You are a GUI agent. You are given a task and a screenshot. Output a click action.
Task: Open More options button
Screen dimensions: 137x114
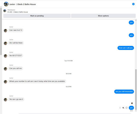(103, 16)
